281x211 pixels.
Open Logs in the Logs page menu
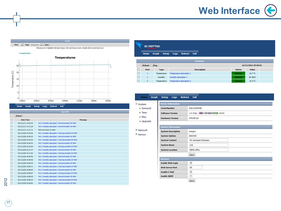(45, 106)
